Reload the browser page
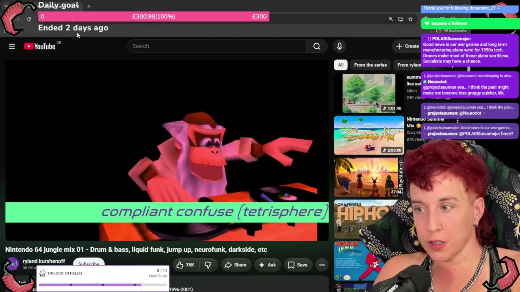 pos(29,19)
